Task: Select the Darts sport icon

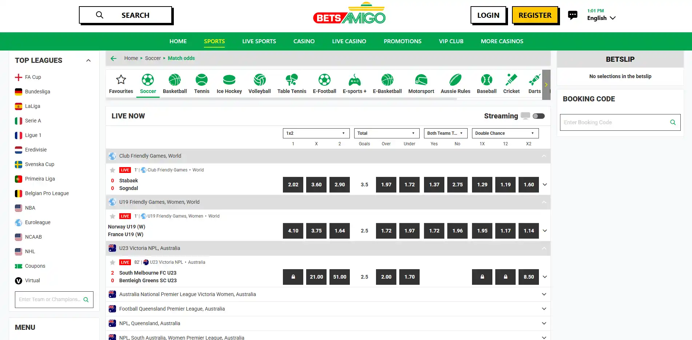Action: click(535, 80)
